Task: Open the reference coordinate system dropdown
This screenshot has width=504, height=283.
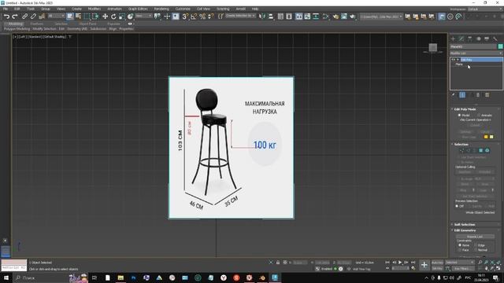Action: coord(143,16)
